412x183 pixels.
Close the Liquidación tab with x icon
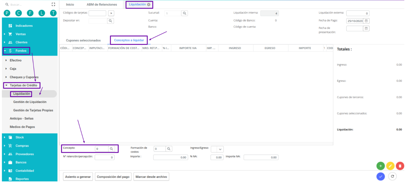(149, 5)
